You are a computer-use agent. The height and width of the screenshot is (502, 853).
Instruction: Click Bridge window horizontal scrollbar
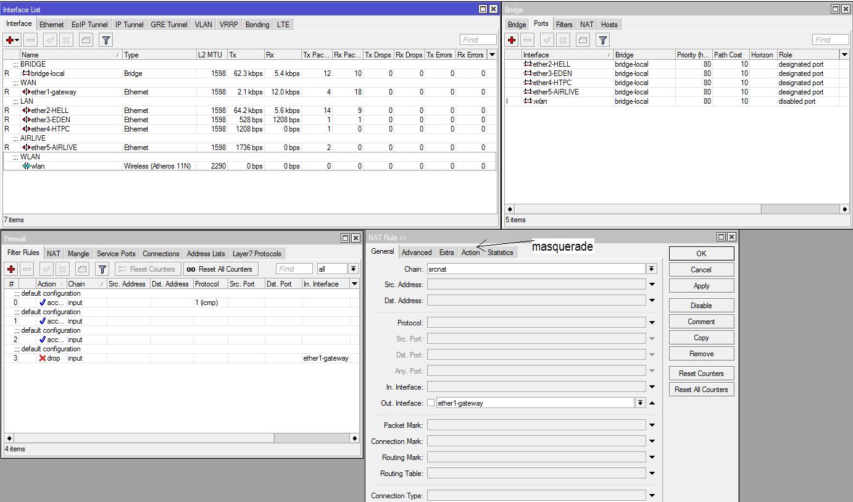(x=677, y=209)
